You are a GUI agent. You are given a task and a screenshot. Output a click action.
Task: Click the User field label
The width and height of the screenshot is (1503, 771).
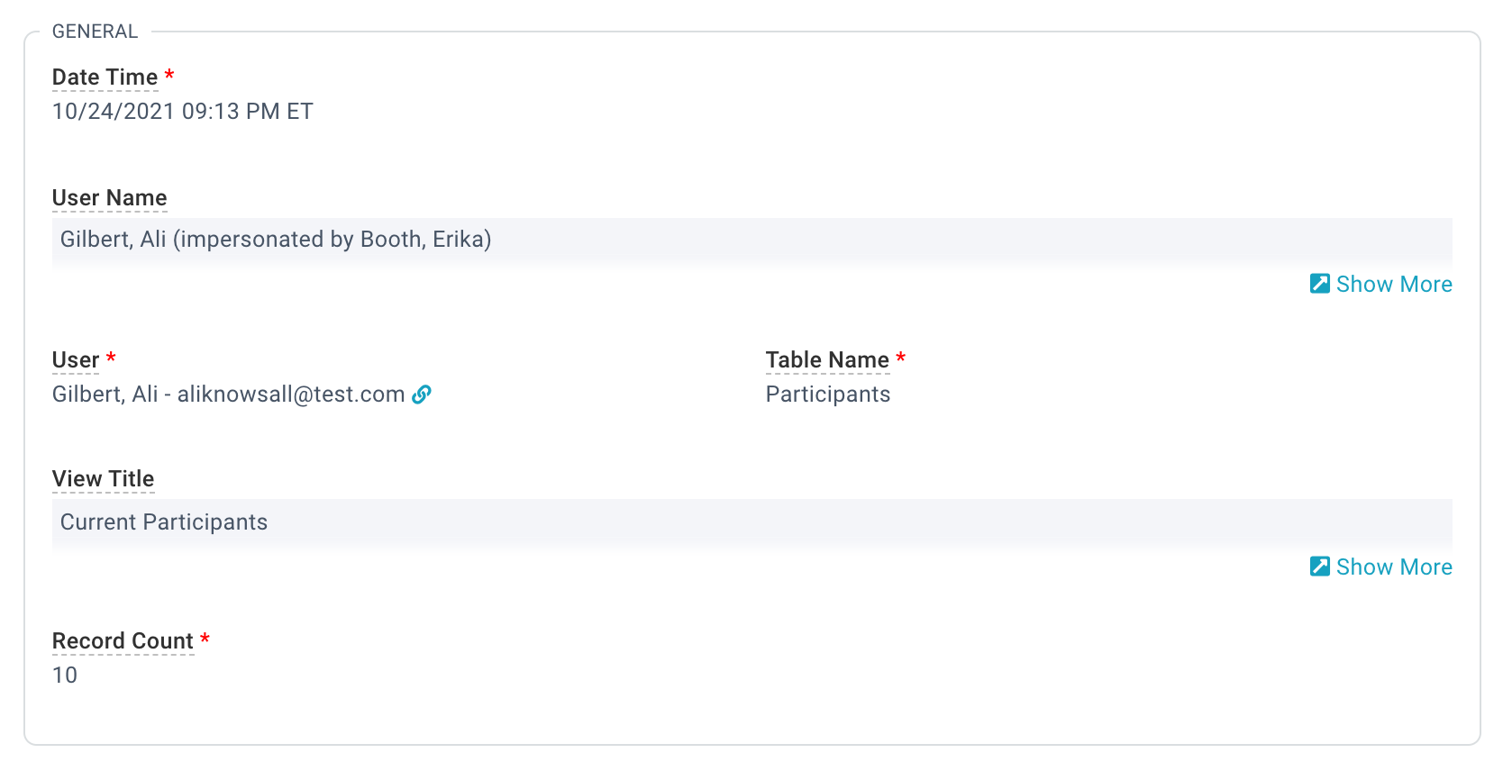pos(76,360)
